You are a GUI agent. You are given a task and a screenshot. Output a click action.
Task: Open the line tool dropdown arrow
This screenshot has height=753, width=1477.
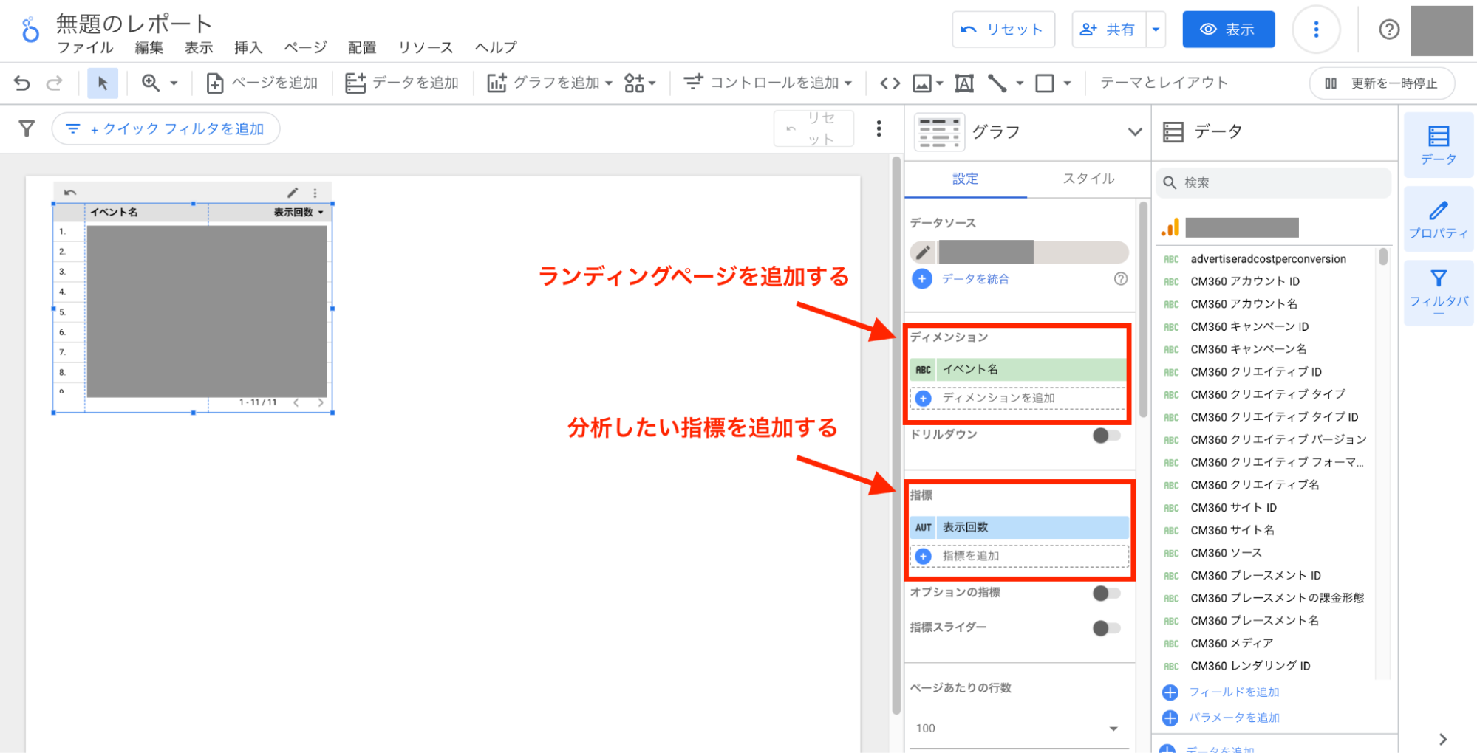point(1020,83)
